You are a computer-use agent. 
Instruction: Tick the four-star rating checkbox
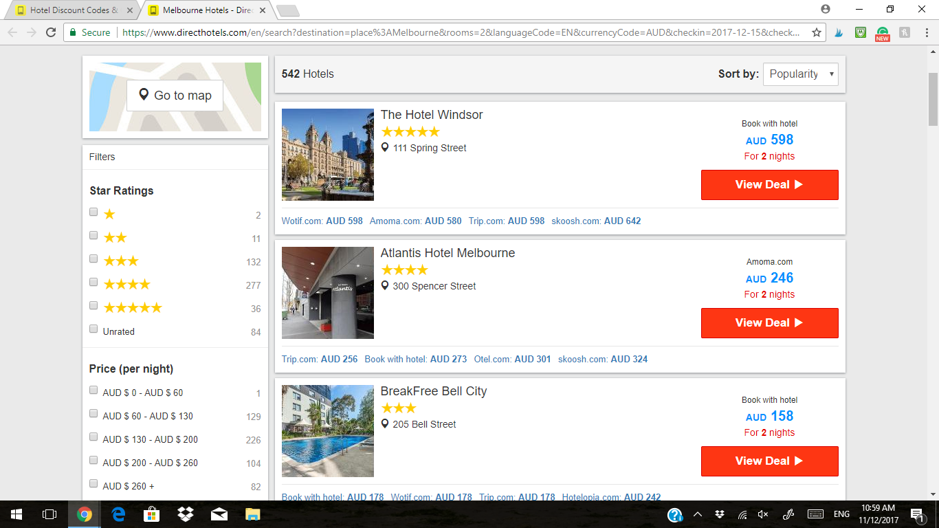[93, 282]
